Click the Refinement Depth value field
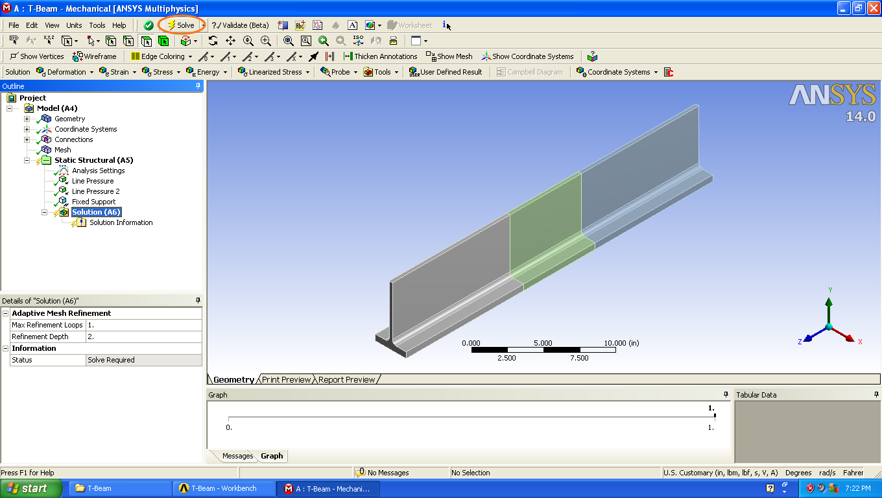 pyautogui.click(x=143, y=337)
